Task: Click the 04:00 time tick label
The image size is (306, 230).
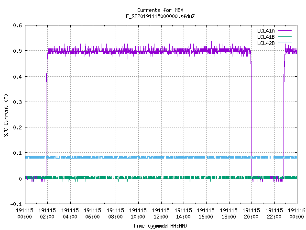Action: 70,217
